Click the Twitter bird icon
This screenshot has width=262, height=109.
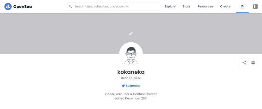(123, 86)
